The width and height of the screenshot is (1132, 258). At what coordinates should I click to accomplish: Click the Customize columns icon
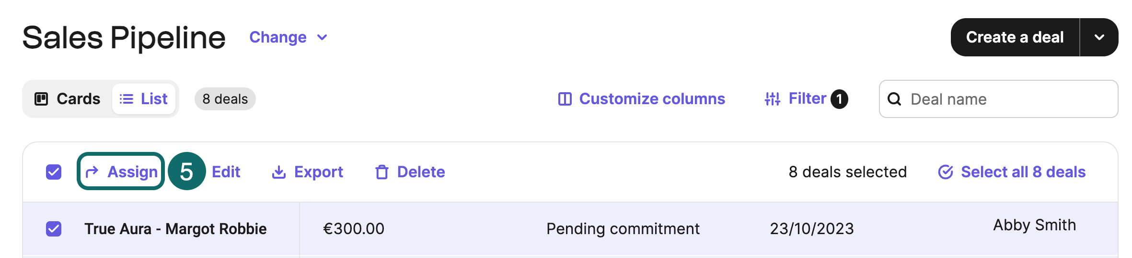pyautogui.click(x=565, y=99)
